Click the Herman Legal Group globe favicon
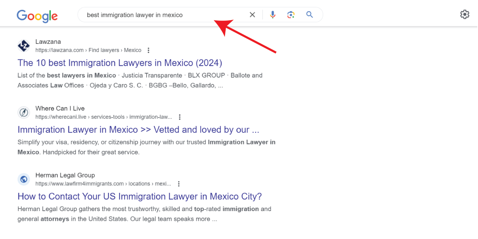478x239 pixels. [x=24, y=179]
